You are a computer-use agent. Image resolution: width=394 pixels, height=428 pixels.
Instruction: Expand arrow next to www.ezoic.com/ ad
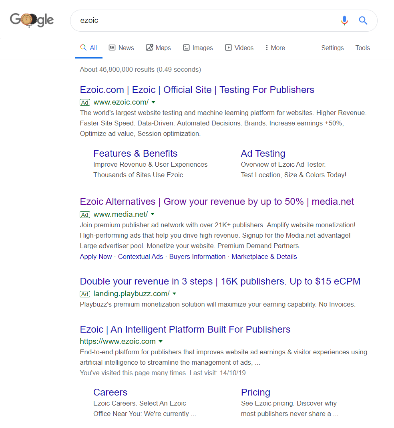(153, 102)
